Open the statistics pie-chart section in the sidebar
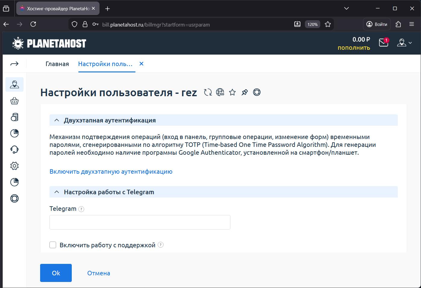This screenshot has width=421, height=288. pyautogui.click(x=14, y=133)
